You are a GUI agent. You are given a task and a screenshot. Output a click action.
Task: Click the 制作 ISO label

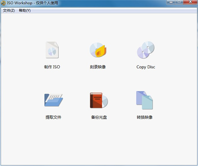(52, 67)
